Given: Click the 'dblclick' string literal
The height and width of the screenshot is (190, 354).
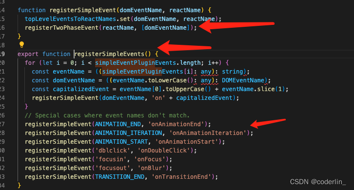Looking at the screenshot, I should click(113, 151).
